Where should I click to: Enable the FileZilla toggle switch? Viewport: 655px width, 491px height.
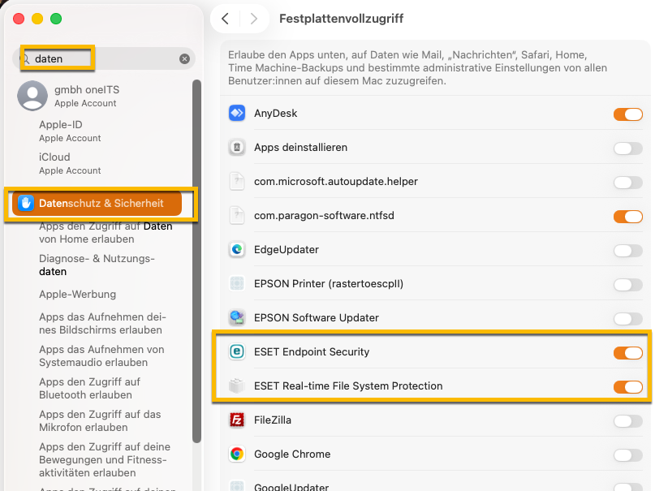(x=627, y=421)
